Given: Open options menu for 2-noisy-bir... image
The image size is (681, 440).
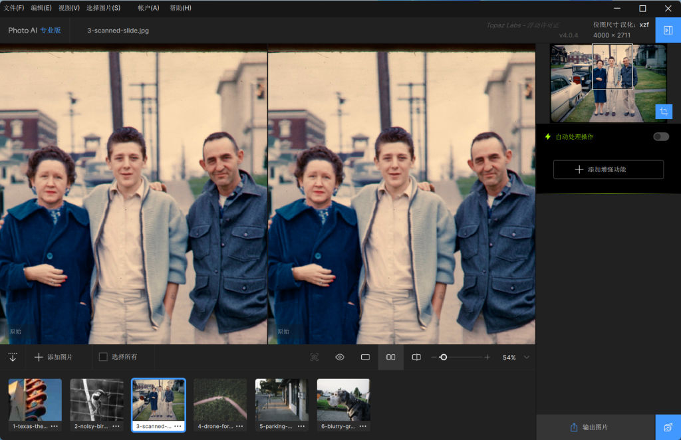Looking at the screenshot, I should 116,426.
